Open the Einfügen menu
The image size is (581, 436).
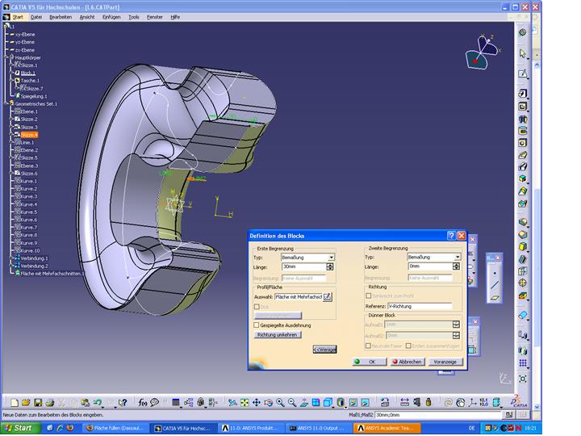[x=111, y=17]
